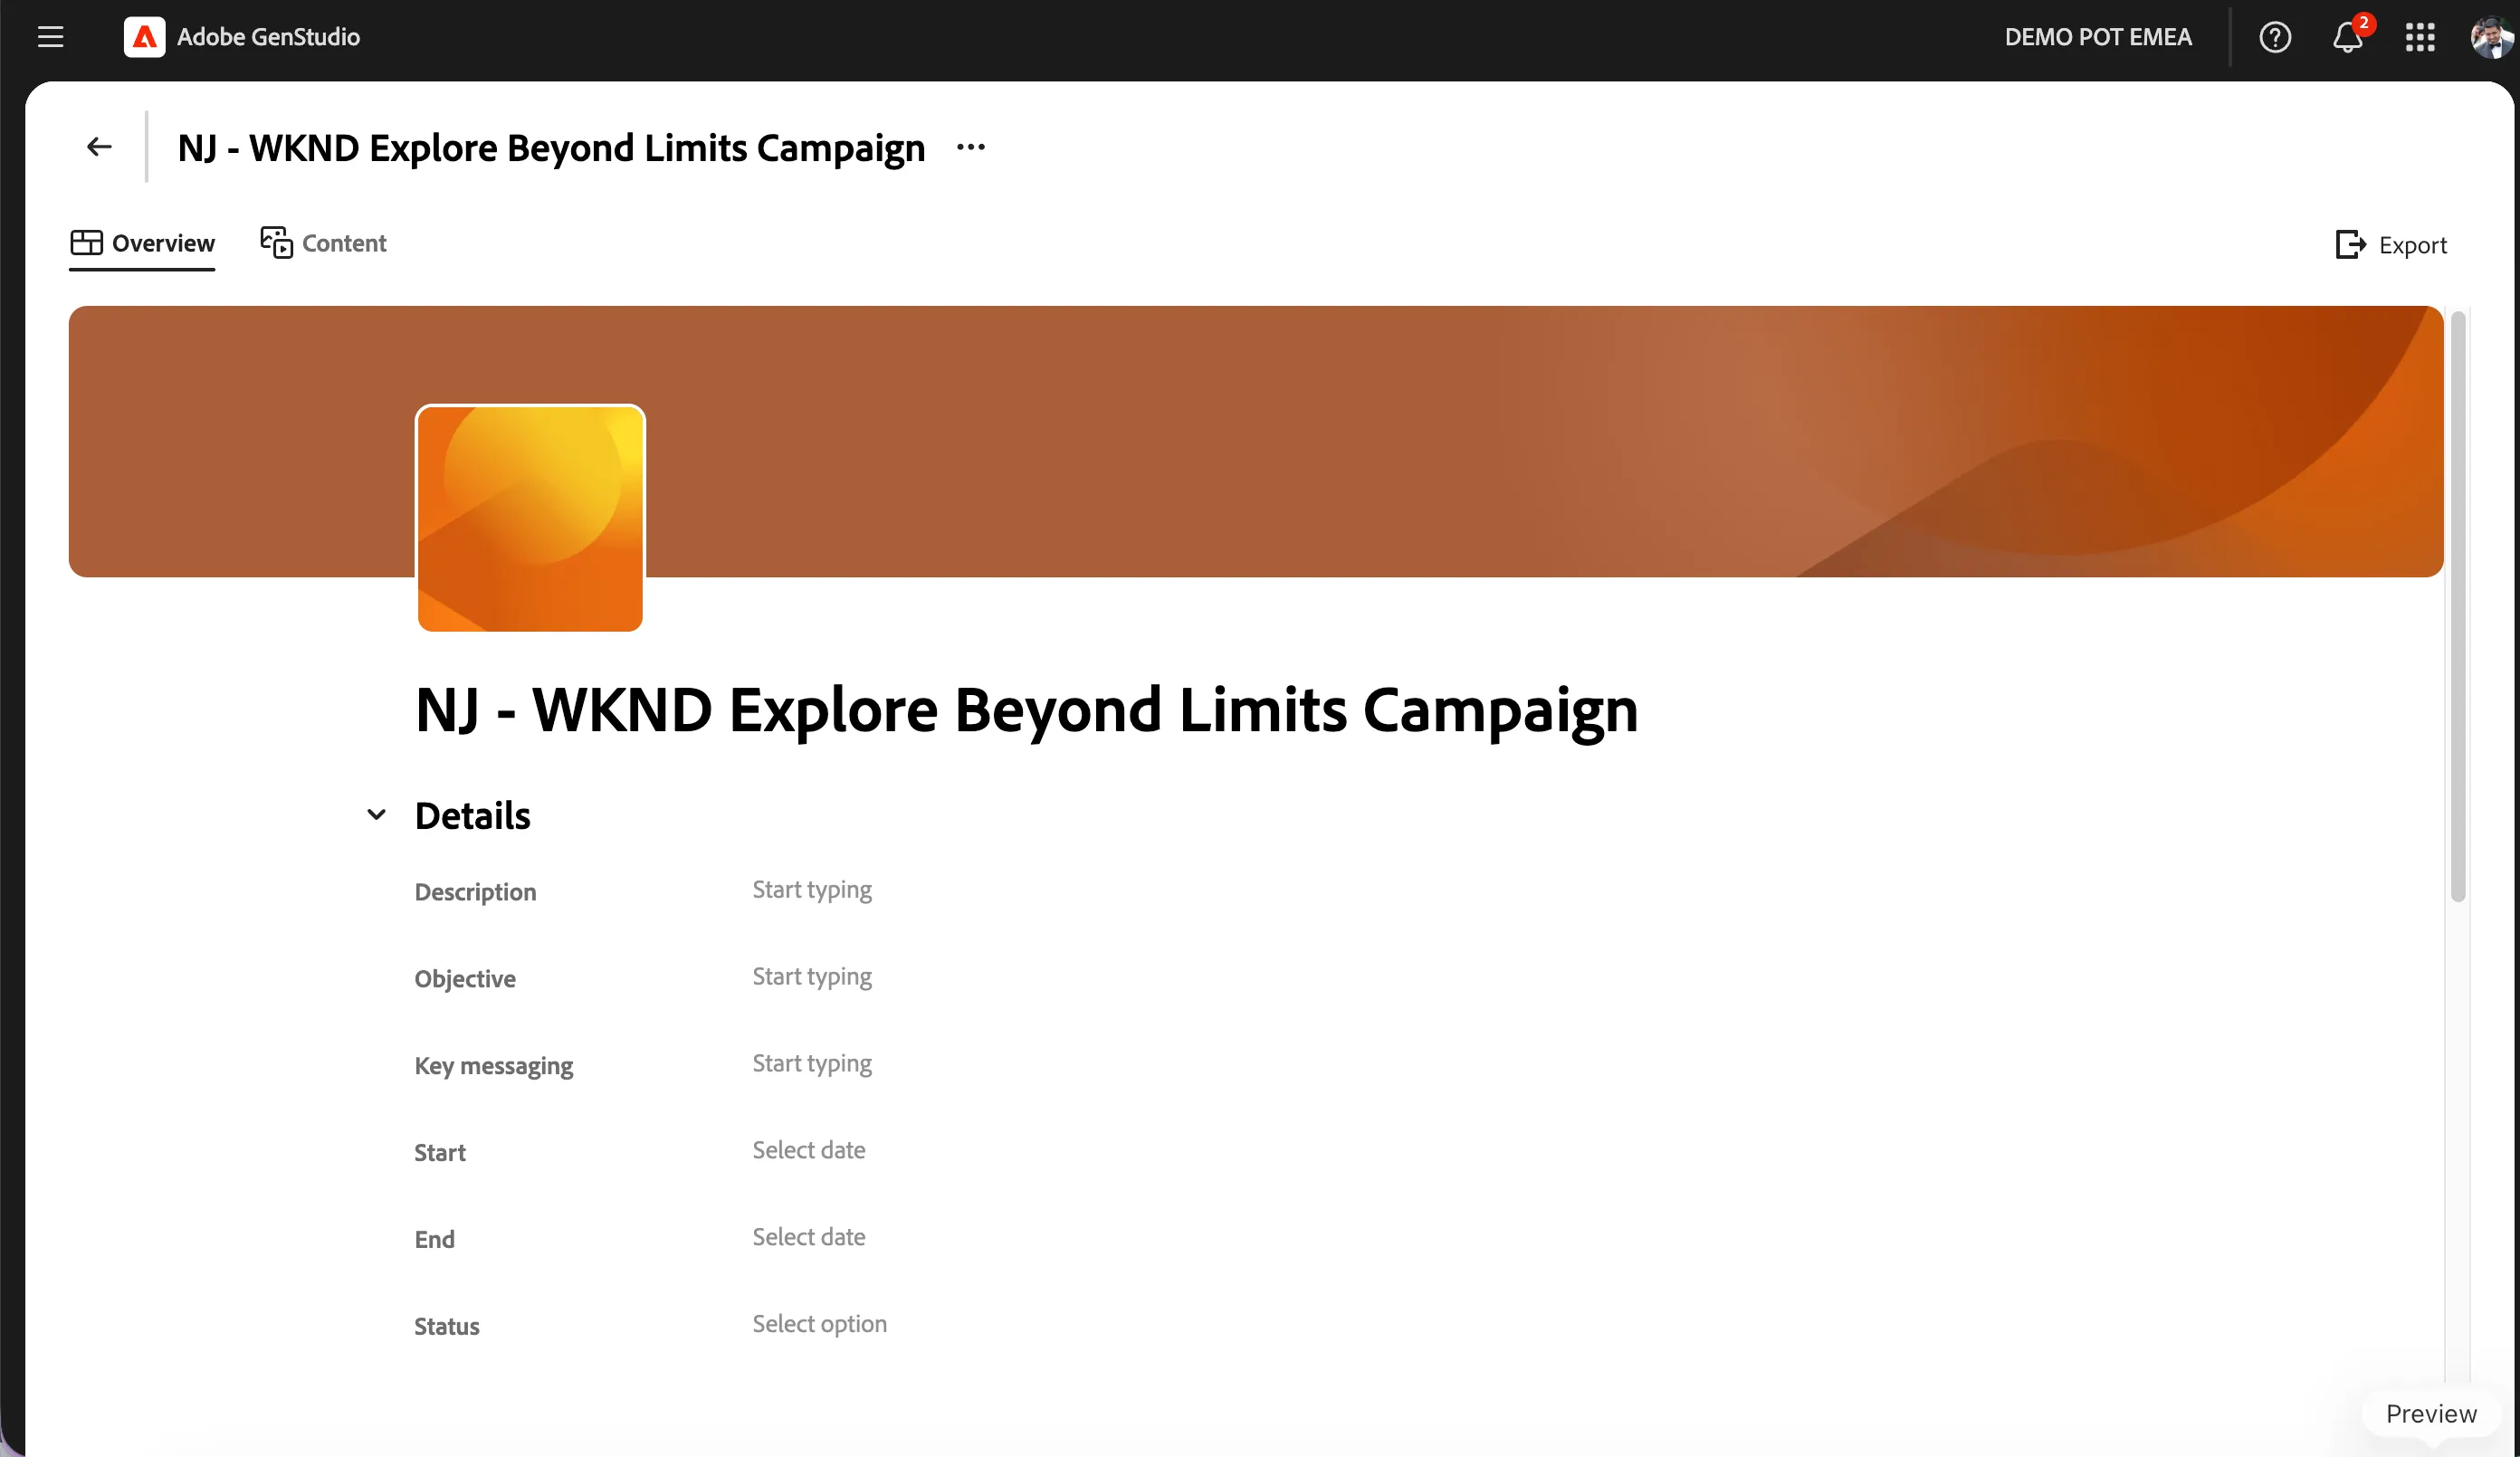Click the Objective text field
Image resolution: width=2520 pixels, height=1457 pixels.
pos(812,977)
